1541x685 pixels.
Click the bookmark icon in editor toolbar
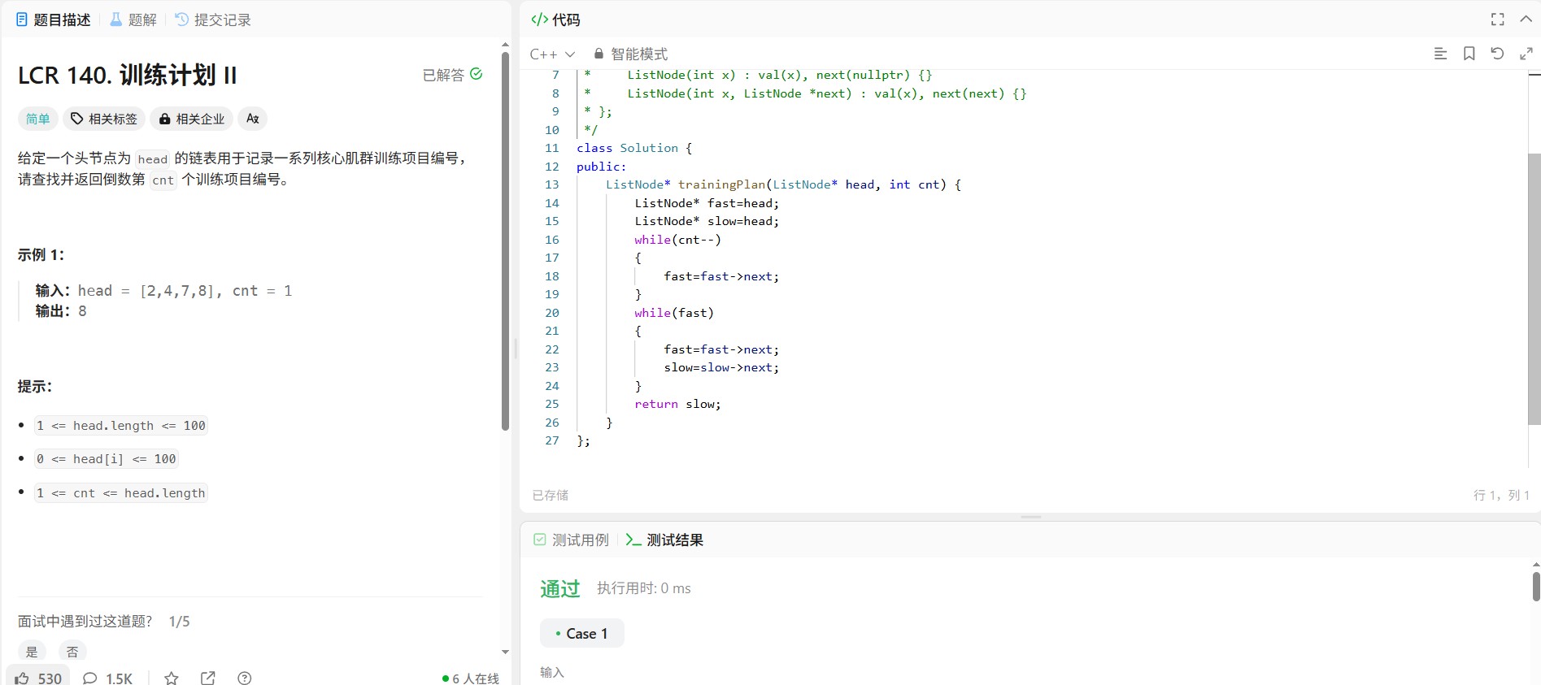click(x=1469, y=54)
